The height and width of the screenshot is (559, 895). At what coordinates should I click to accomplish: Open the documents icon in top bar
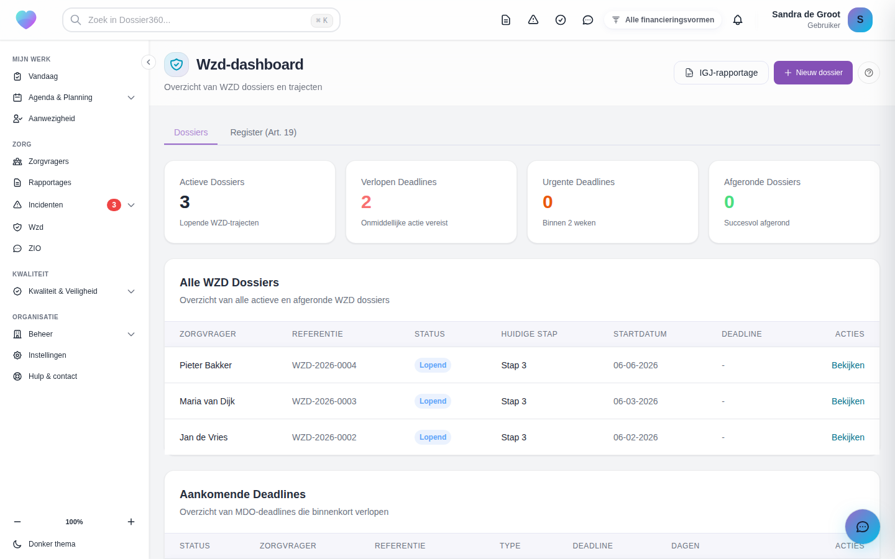coord(506,20)
